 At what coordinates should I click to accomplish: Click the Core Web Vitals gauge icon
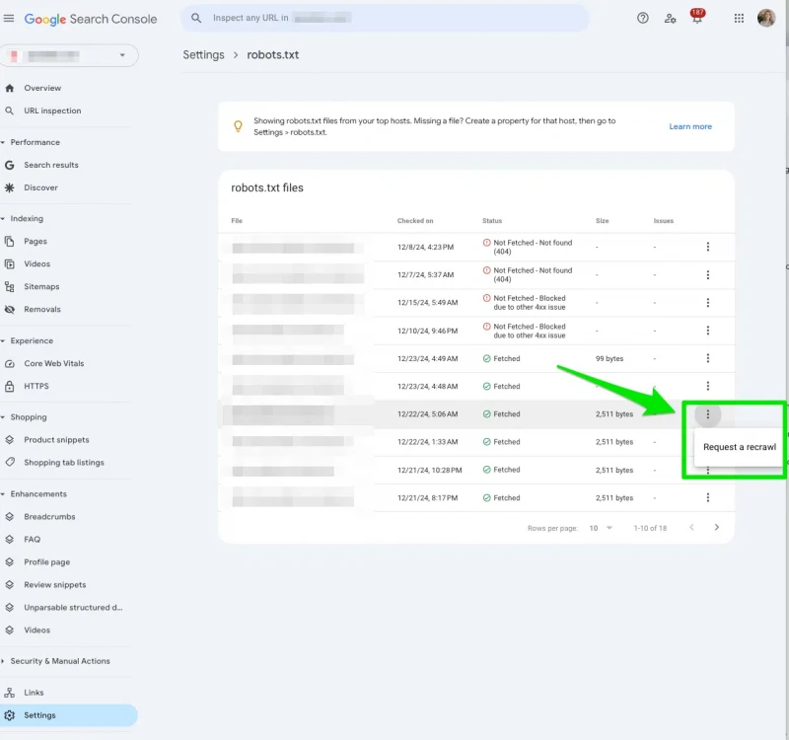(10, 363)
